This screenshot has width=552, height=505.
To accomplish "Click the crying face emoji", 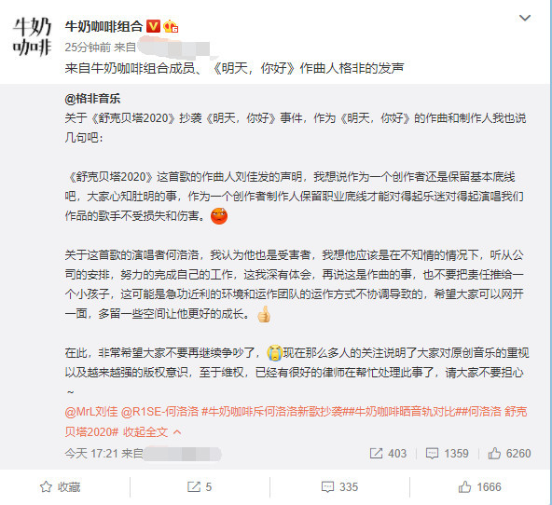I will click(x=274, y=353).
